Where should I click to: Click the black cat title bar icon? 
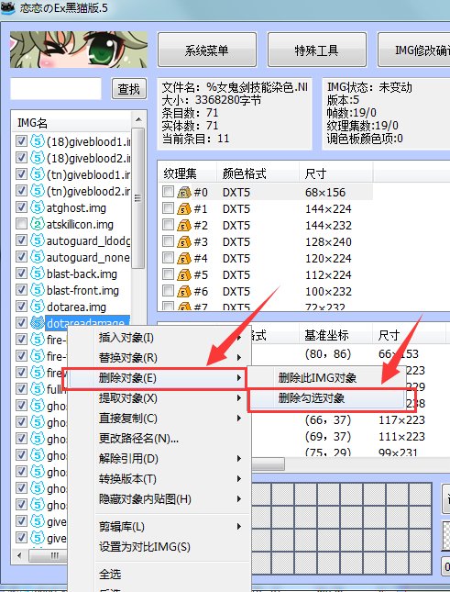click(8, 7)
